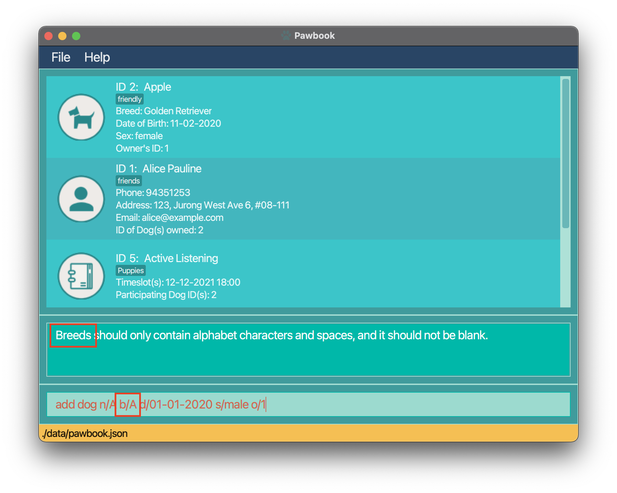The image size is (617, 493).
Task: Click the person icon for Alice Pauline
Action: [x=81, y=199]
